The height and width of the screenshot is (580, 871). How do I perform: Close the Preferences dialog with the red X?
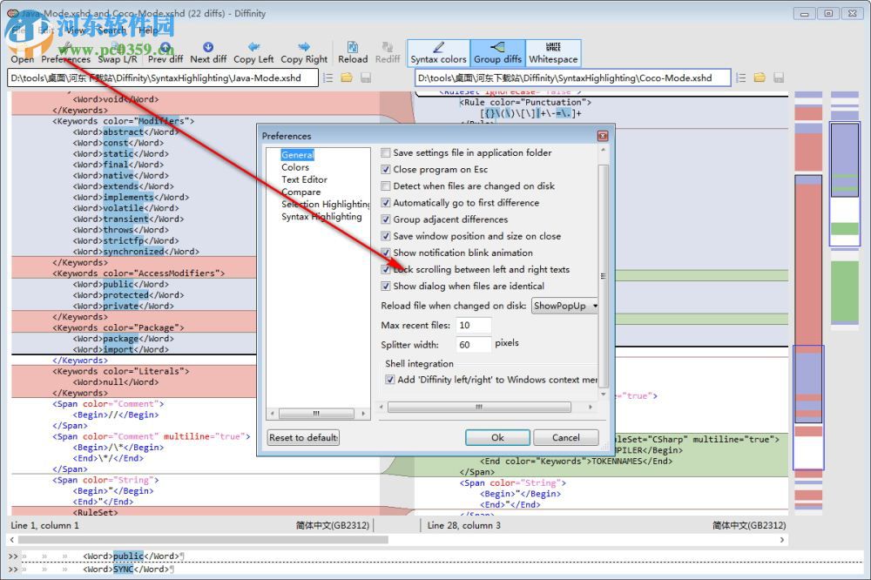(602, 136)
